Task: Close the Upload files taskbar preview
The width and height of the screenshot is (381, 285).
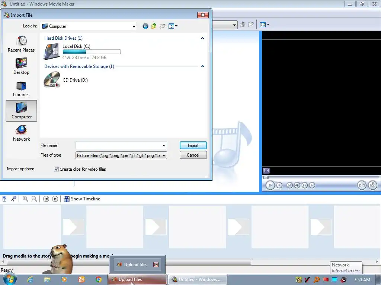Action: tap(156, 265)
